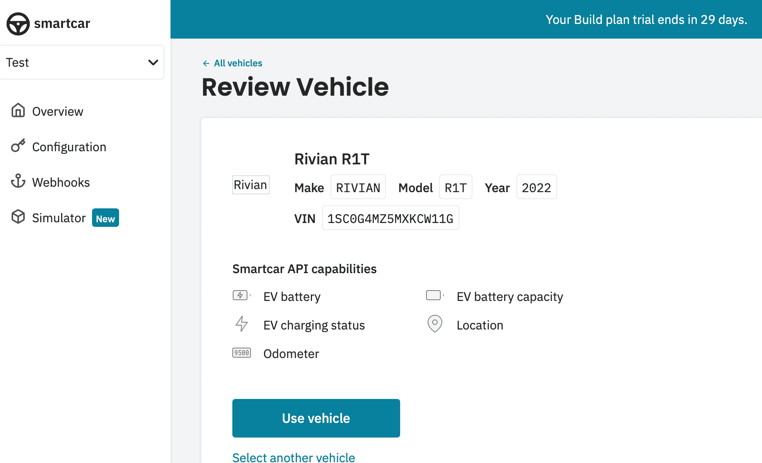Click the EV battery icon
Screen dimensions: 762x463
(242, 296)
